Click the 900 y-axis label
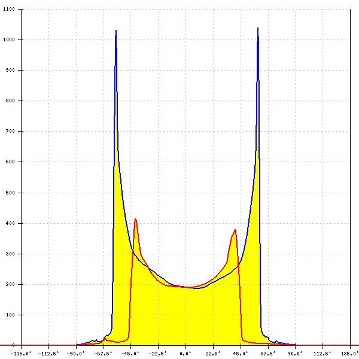Image resolution: width=359 pixels, height=359 pixels. (x=10, y=70)
